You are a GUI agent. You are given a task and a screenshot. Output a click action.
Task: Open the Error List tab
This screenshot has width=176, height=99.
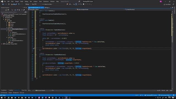22,93
